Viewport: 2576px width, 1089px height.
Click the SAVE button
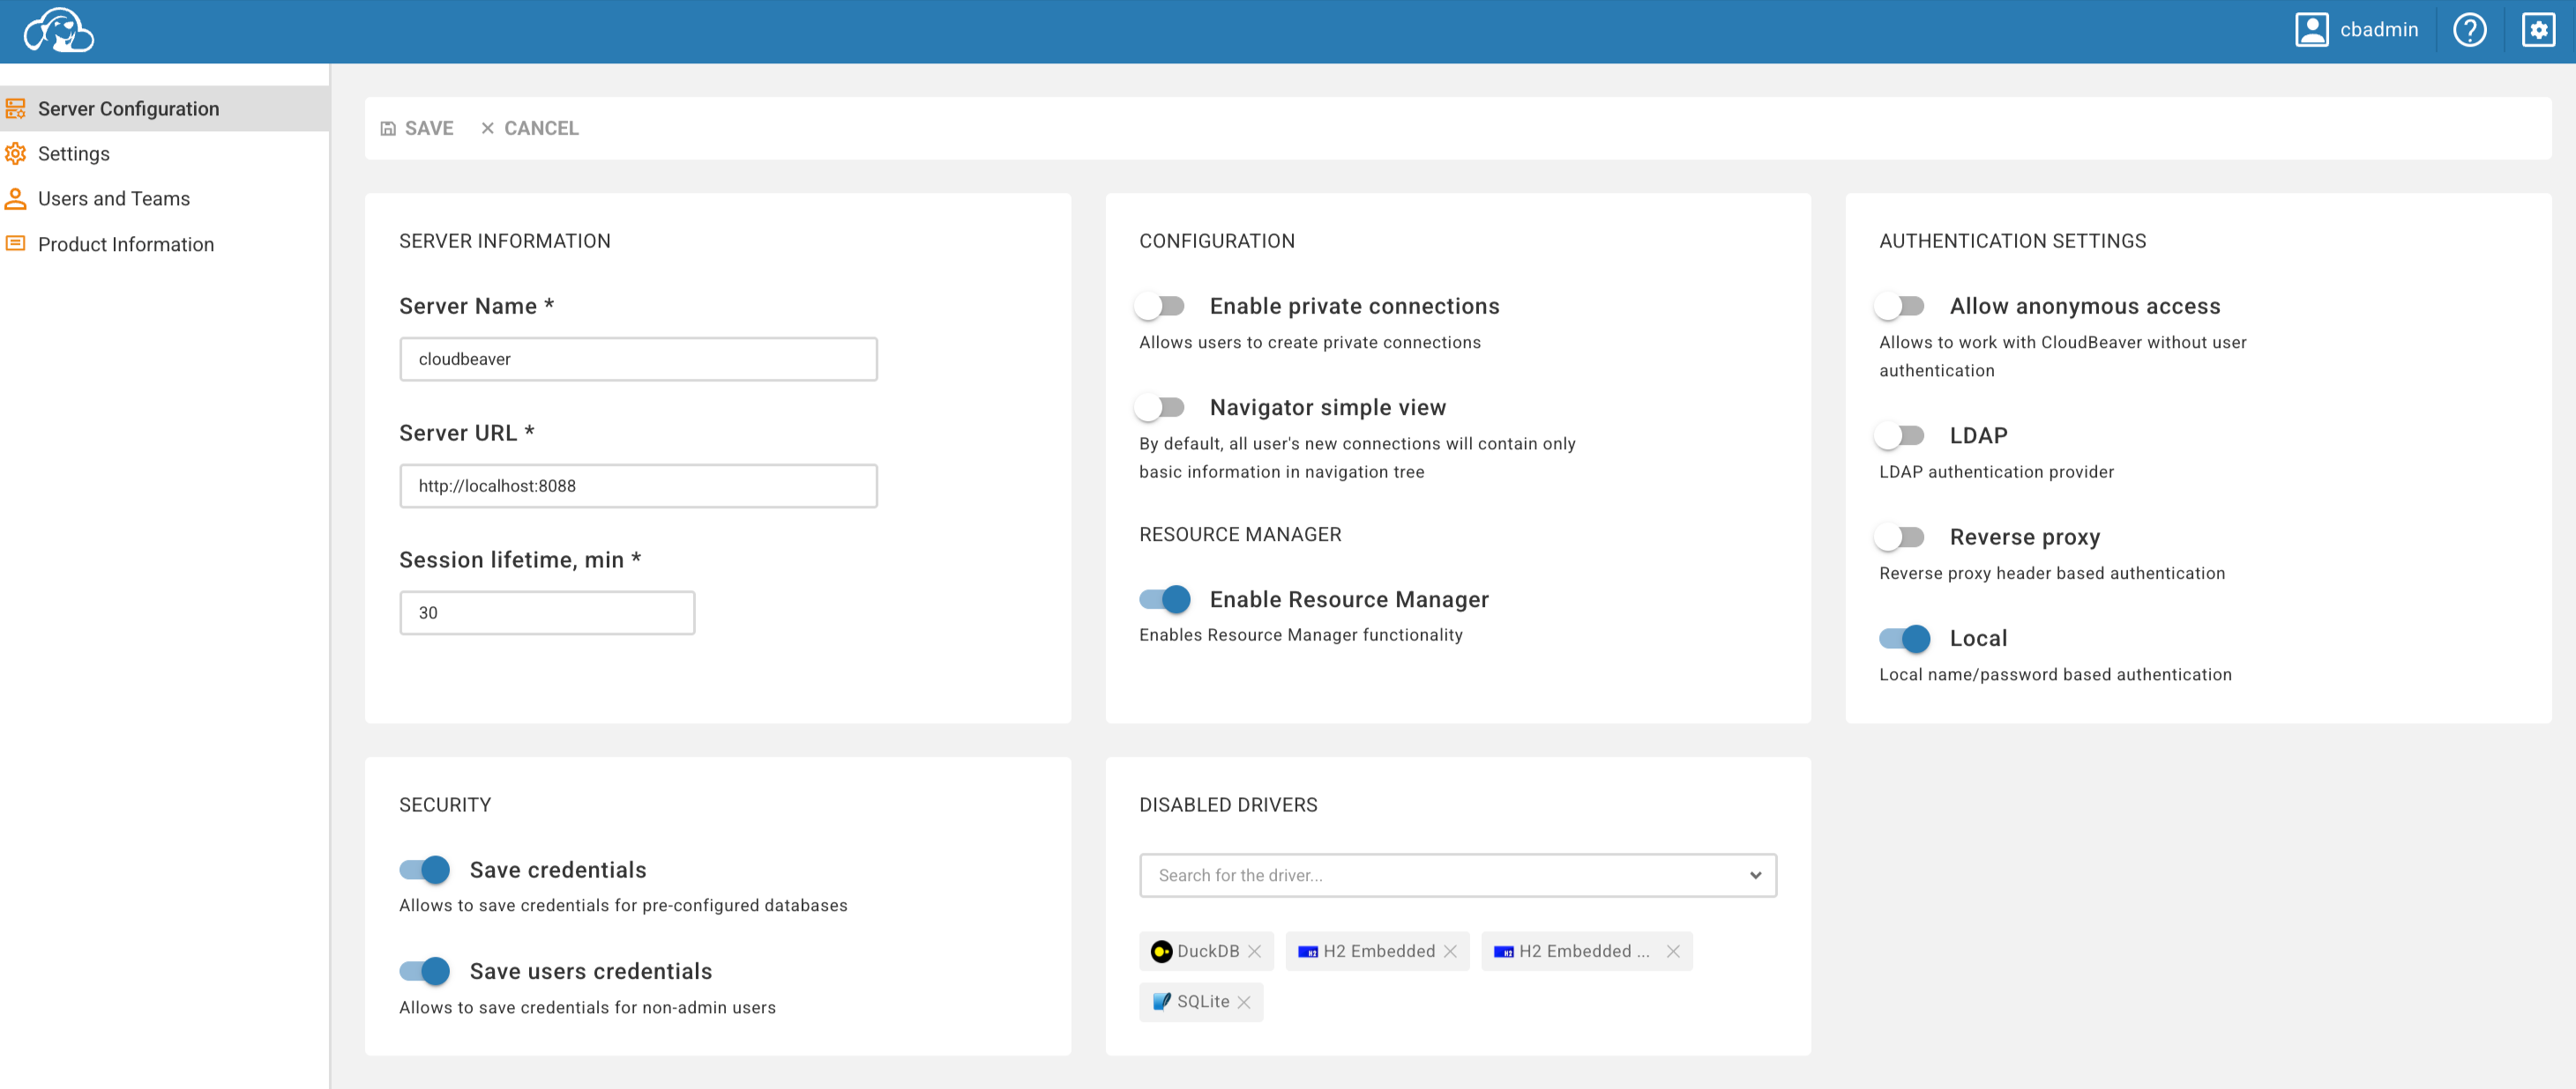[417, 129]
